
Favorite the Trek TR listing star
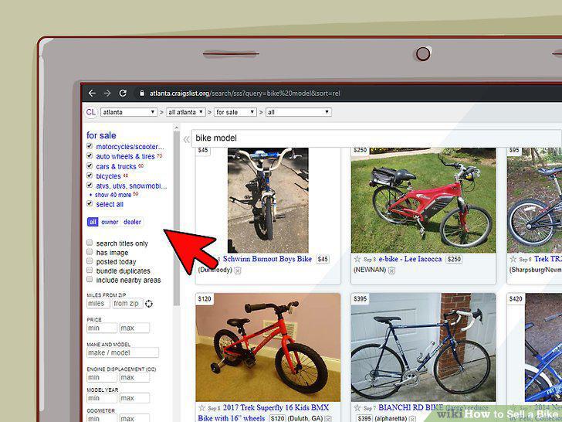click(513, 259)
